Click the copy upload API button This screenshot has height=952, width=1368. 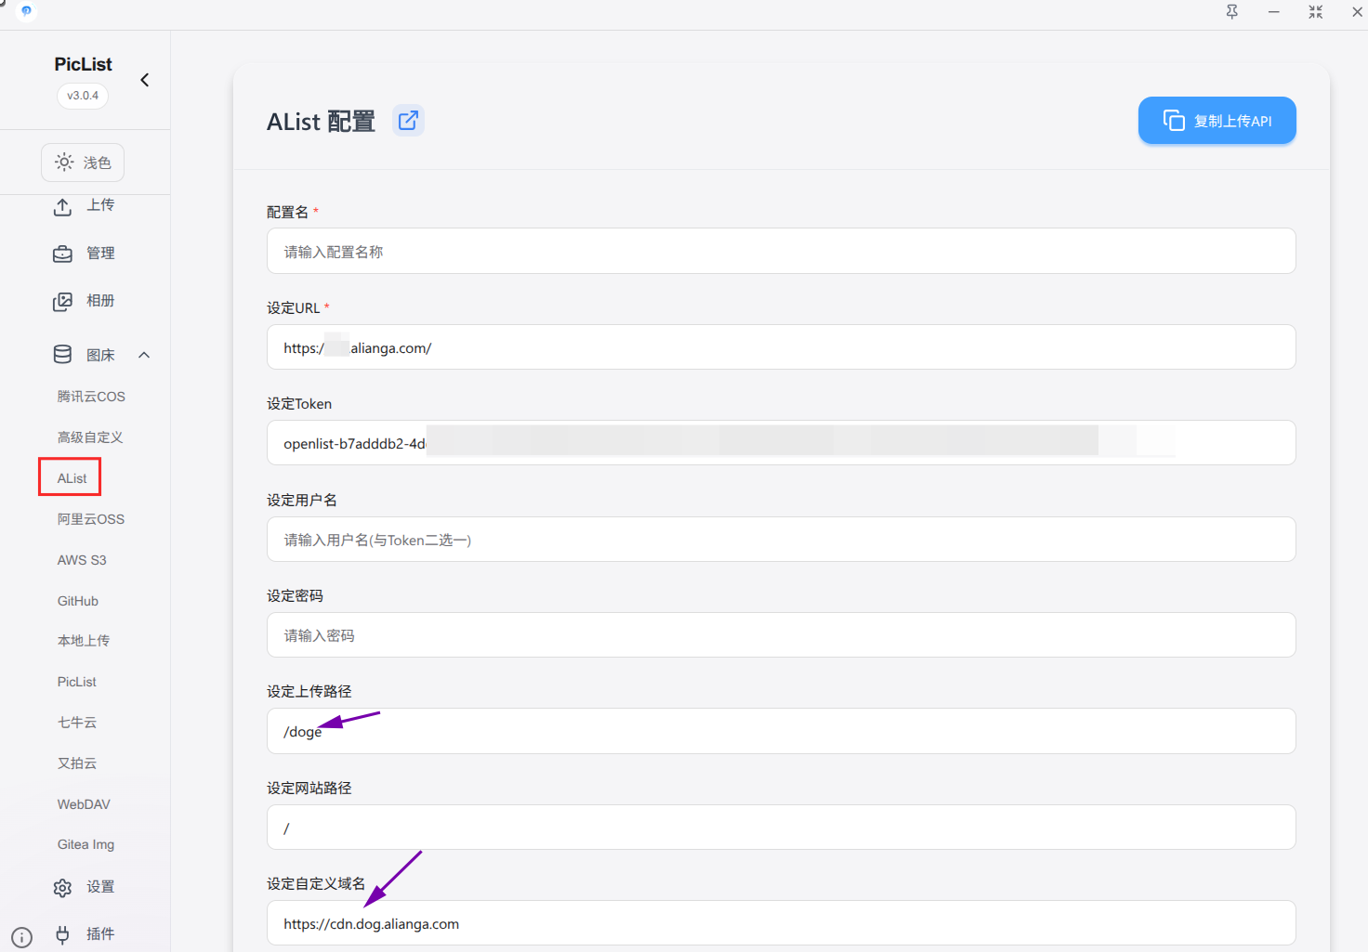coord(1217,121)
